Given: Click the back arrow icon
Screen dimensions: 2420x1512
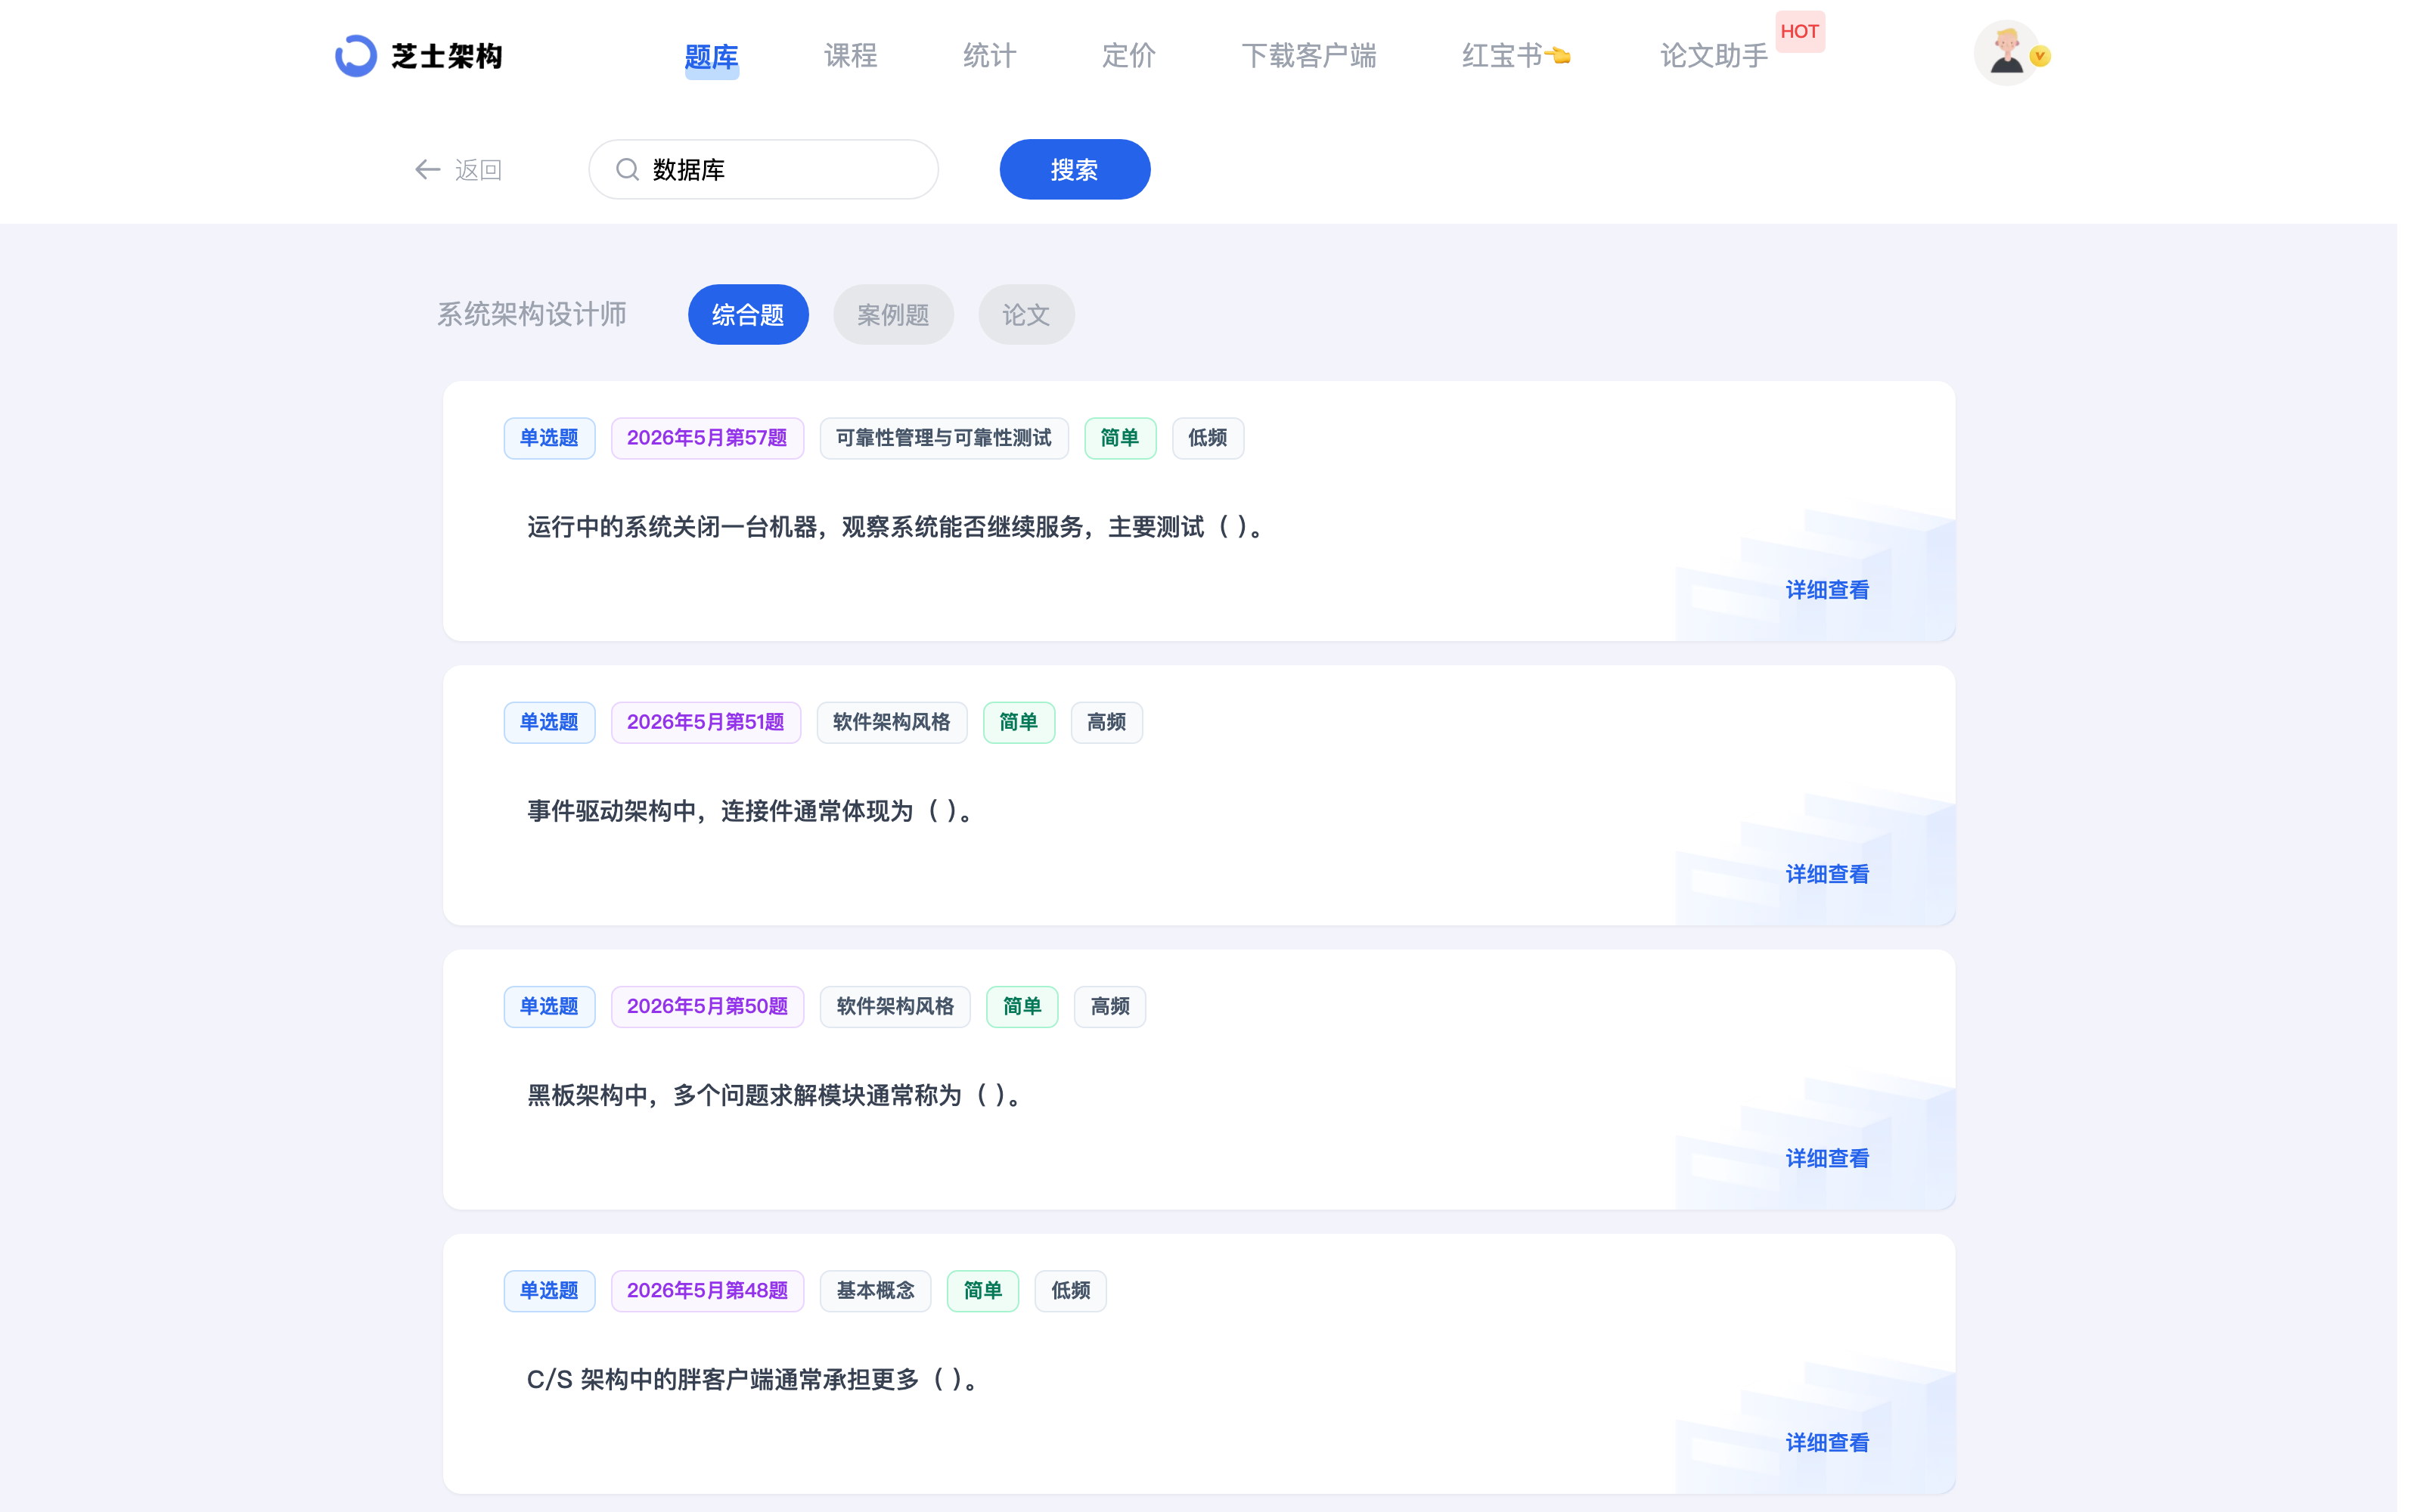Looking at the screenshot, I should click(428, 170).
